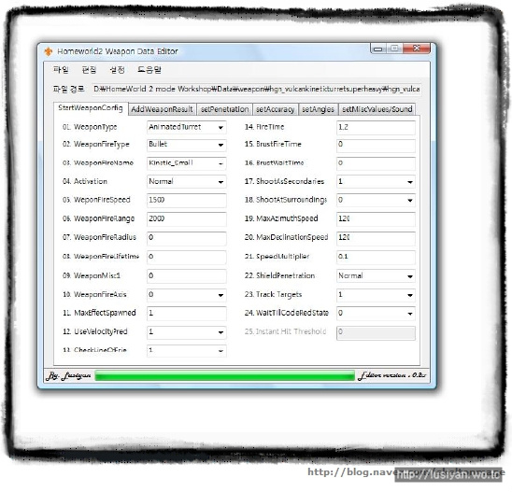Viewport: 512px width, 492px height.
Task: Click the FireTime input field
Action: click(x=376, y=127)
